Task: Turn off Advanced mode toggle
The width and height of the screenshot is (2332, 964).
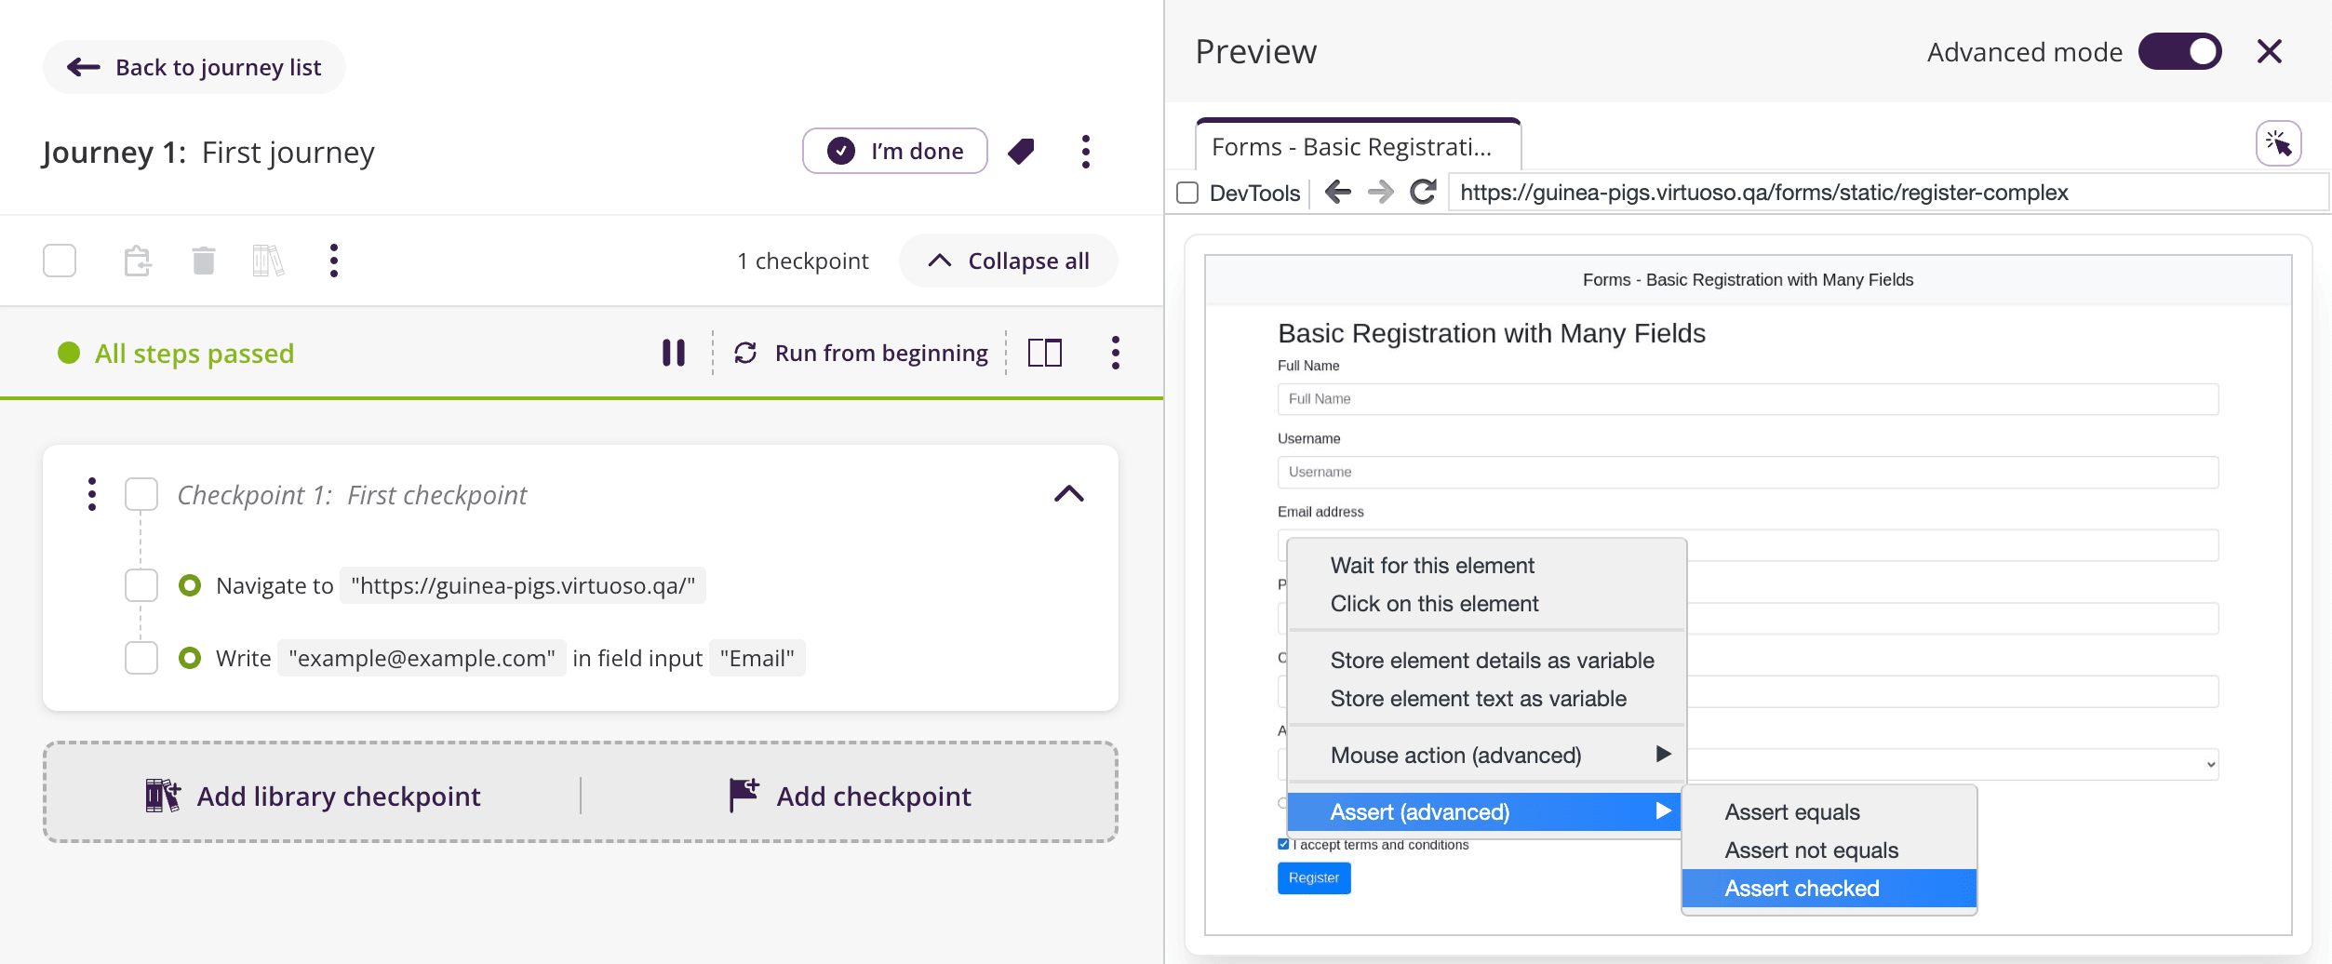Action: tap(2179, 52)
